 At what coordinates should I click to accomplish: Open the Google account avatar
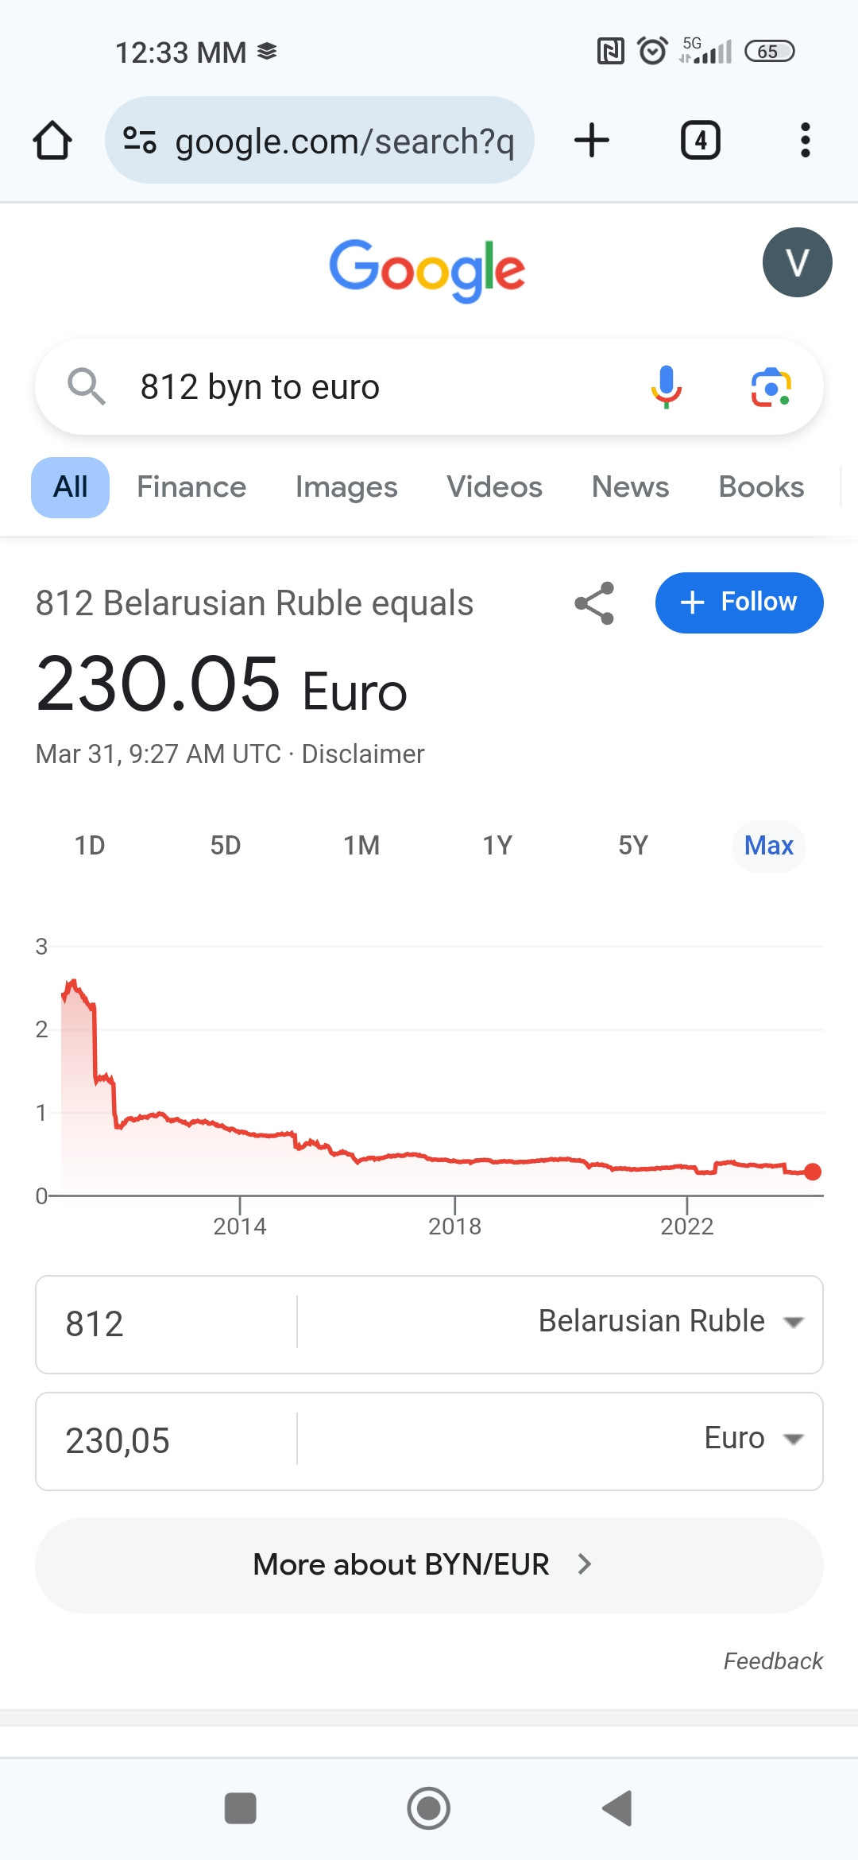point(797,262)
